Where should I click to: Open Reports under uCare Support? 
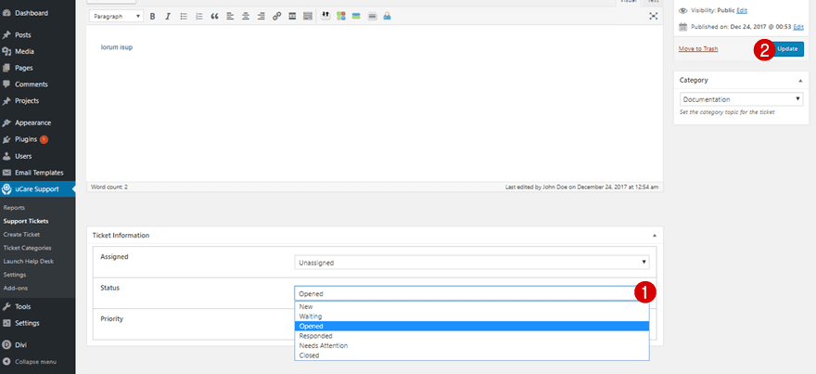(x=14, y=207)
